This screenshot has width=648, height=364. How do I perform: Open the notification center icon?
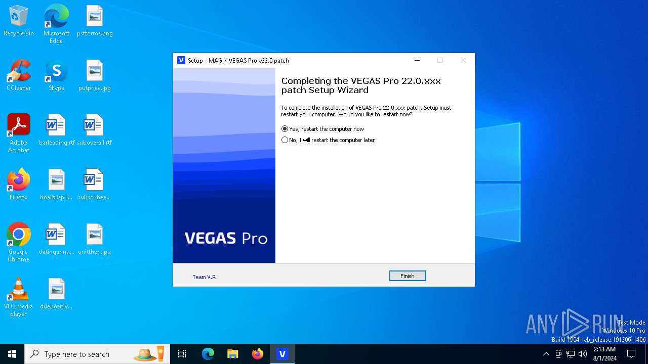coord(631,354)
